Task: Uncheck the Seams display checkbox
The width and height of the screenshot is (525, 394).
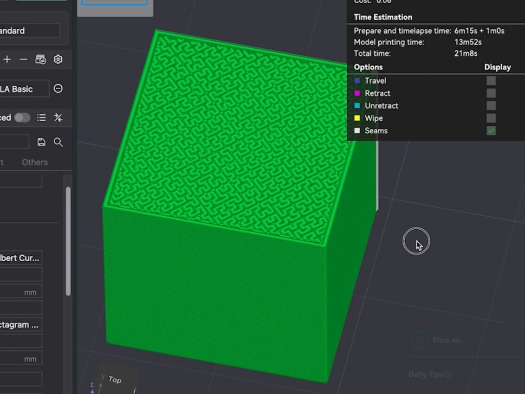Action: [x=491, y=131]
